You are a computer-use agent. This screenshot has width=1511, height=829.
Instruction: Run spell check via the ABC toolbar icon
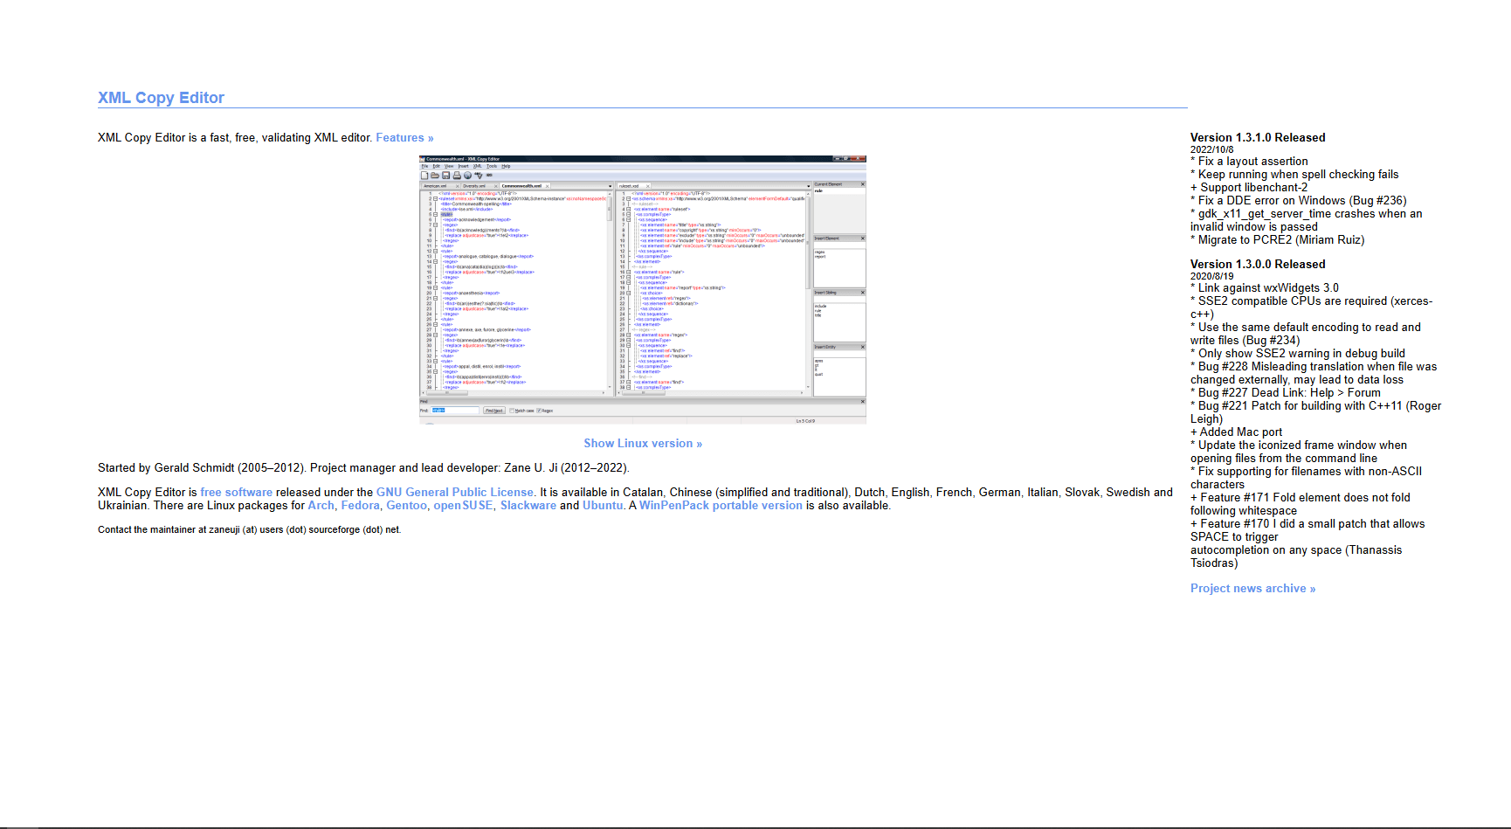(x=480, y=175)
